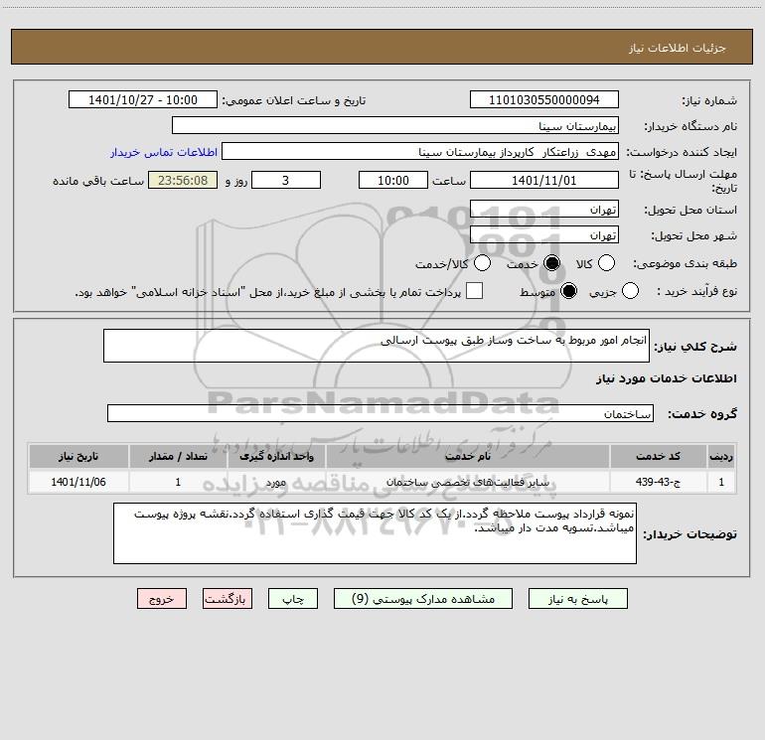765x740 pixels.
Task: Click the requester field مهدی زراعتکار
Action: click(420, 152)
